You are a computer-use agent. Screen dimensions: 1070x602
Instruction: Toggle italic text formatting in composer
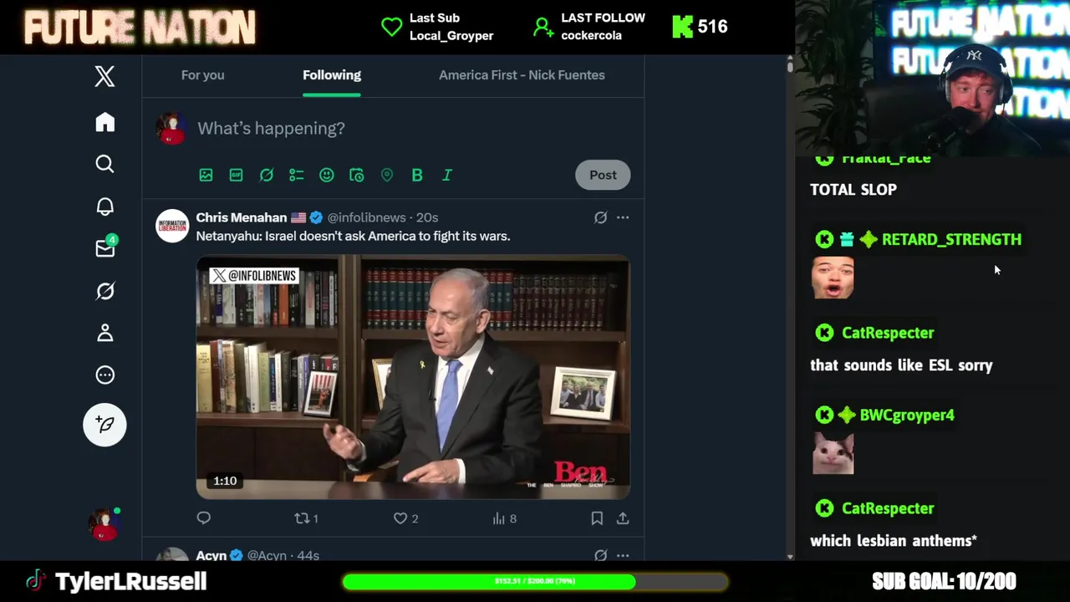pos(447,175)
